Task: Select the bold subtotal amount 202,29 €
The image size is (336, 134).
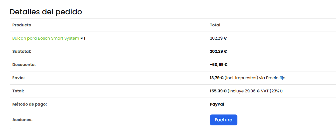Action: pyautogui.click(x=218, y=52)
